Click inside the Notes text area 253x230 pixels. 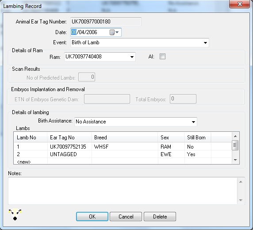pos(123,191)
